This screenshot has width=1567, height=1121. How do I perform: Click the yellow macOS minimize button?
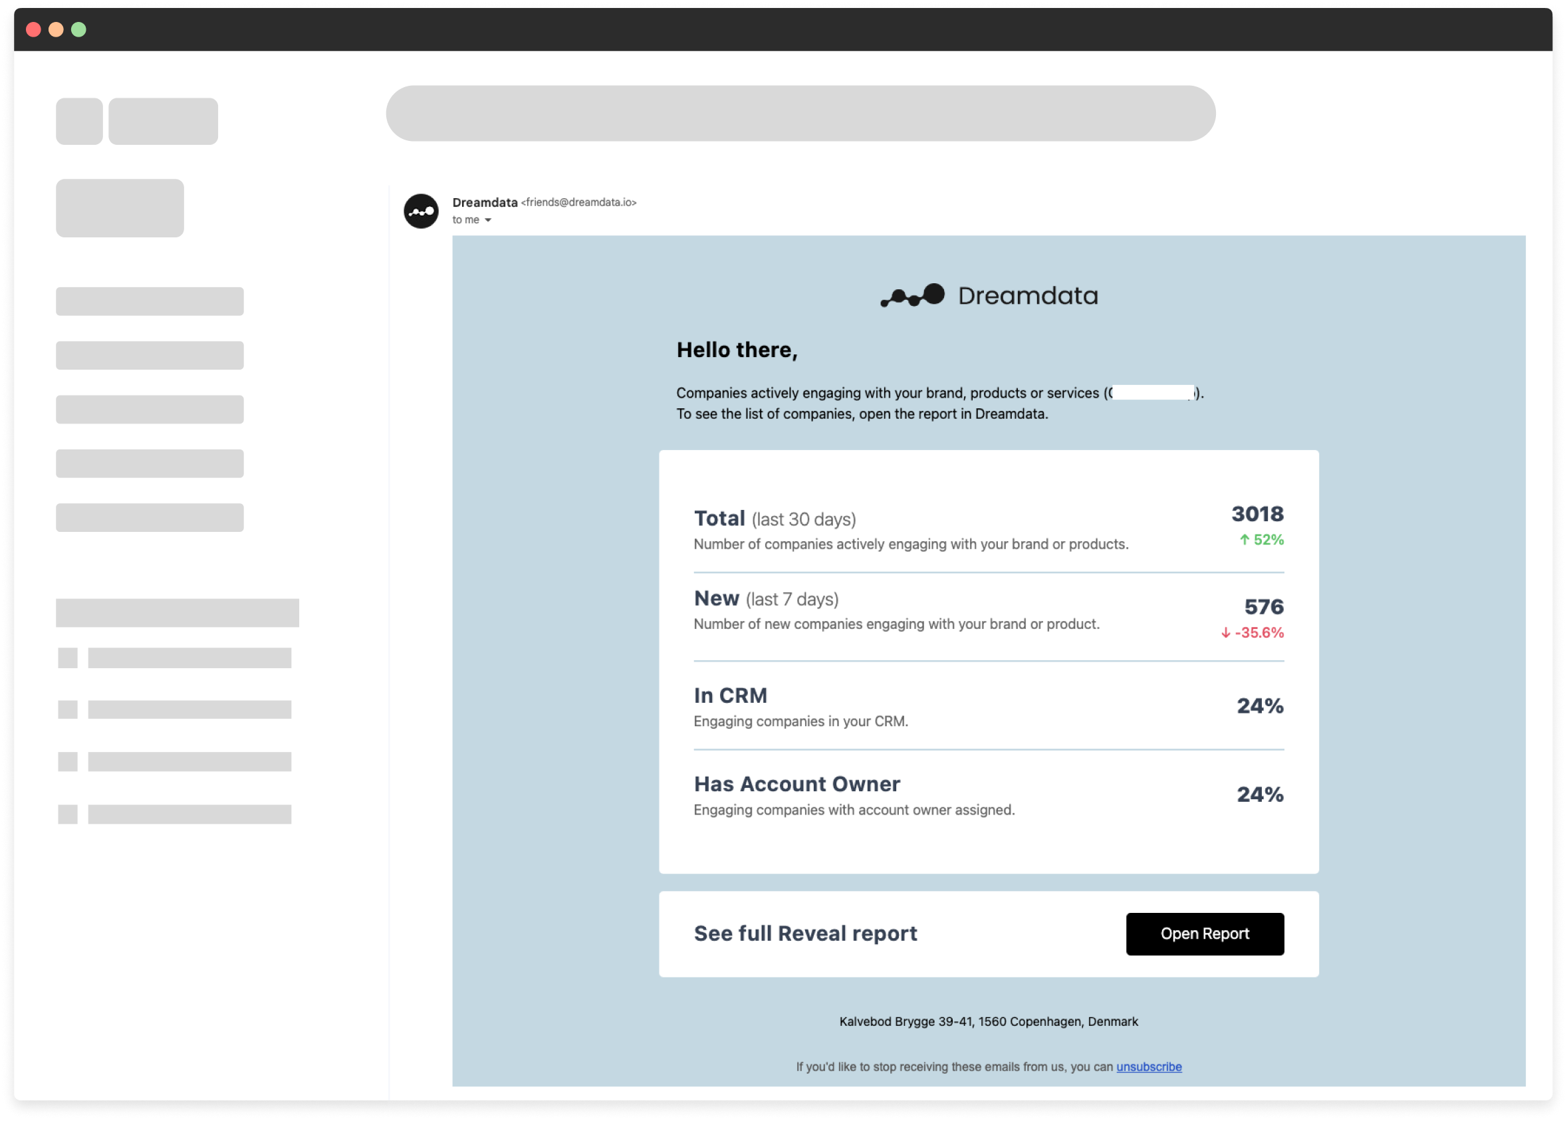[x=56, y=29]
